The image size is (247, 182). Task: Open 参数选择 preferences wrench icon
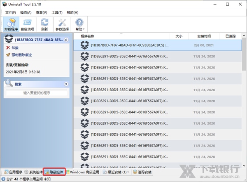pyautogui.click(x=62, y=24)
